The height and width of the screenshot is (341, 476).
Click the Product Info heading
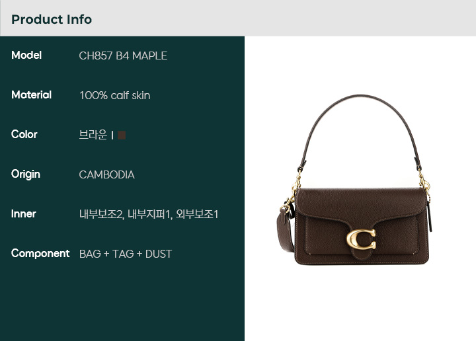click(52, 19)
